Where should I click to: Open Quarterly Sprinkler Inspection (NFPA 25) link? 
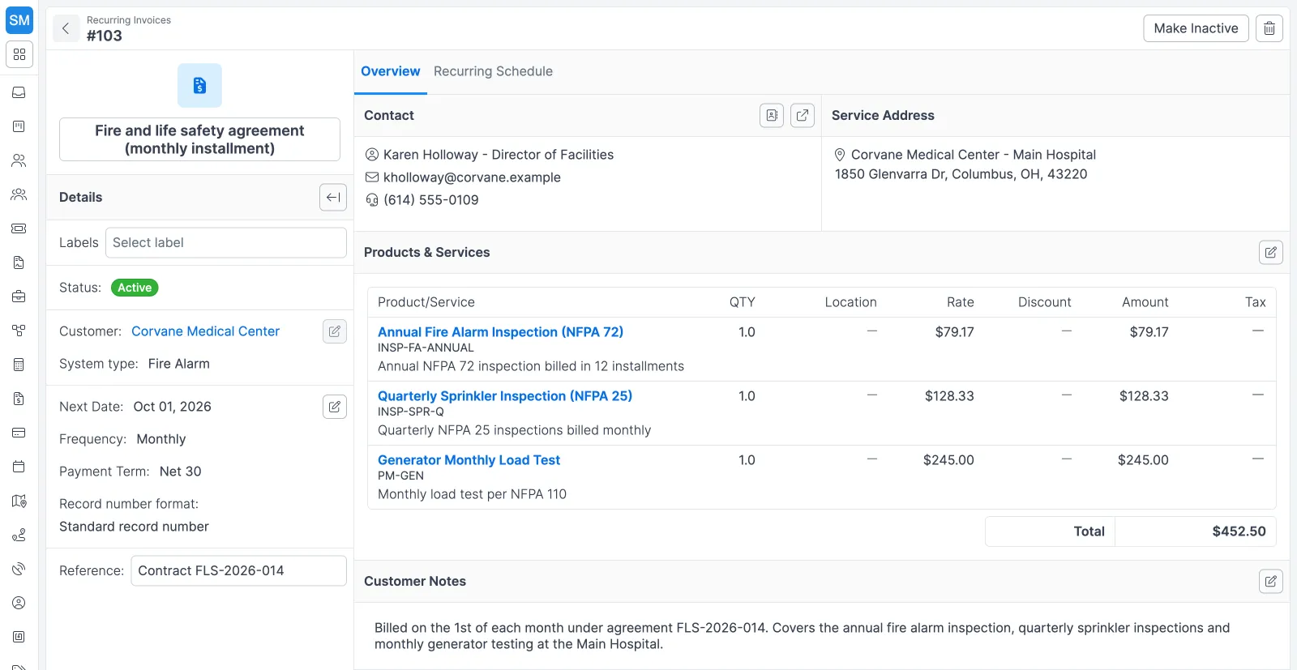[505, 396]
